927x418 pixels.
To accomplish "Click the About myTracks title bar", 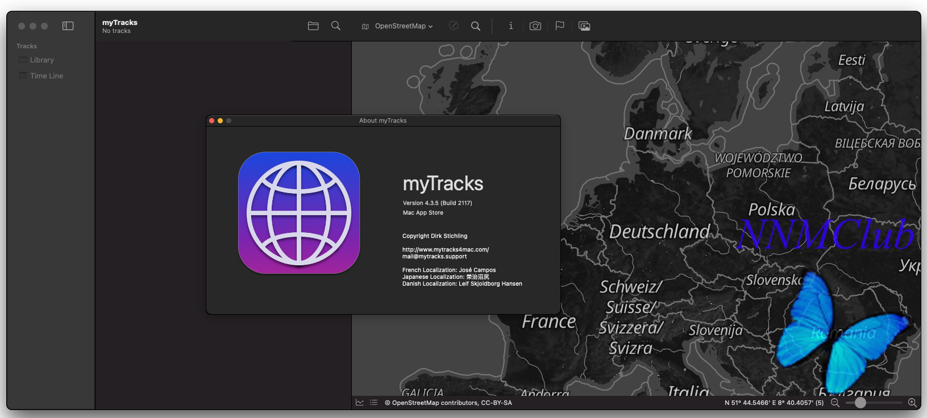I will (383, 121).
